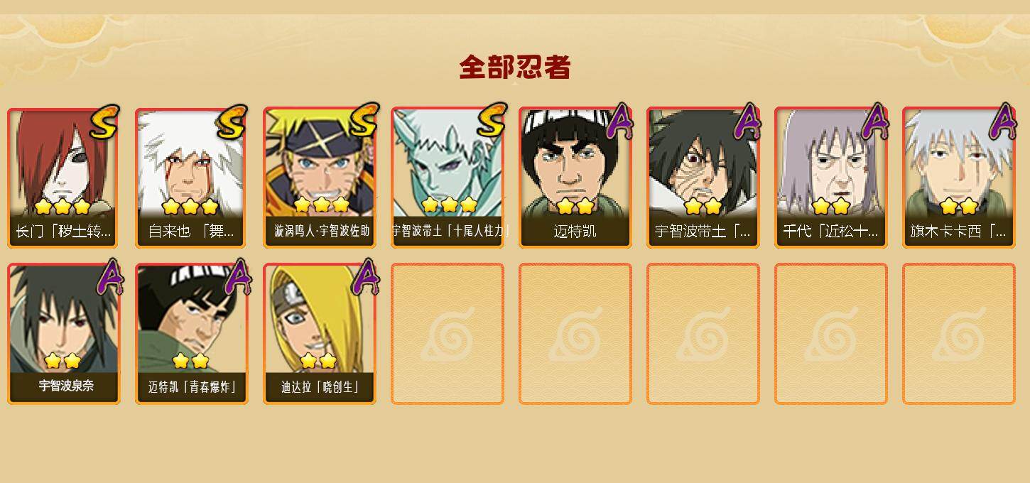Click the two stars on 千代 card
Image resolution: width=1030 pixels, height=483 pixels.
(x=831, y=207)
